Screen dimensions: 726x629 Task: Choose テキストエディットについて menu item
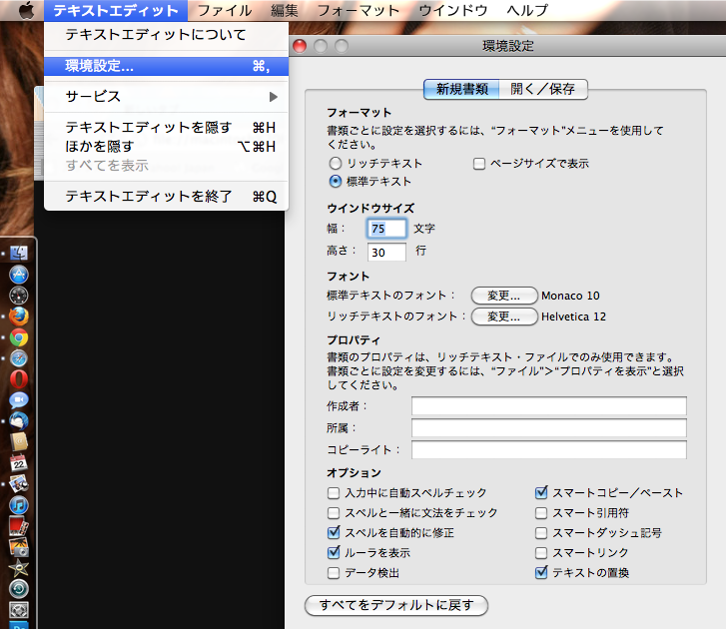click(x=166, y=35)
